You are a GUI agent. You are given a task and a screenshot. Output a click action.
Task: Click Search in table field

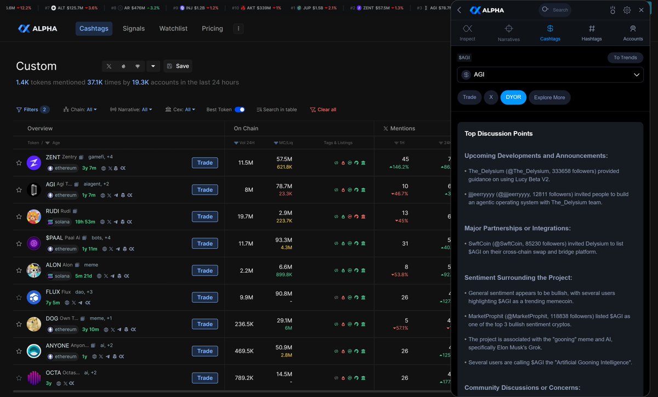[277, 110]
